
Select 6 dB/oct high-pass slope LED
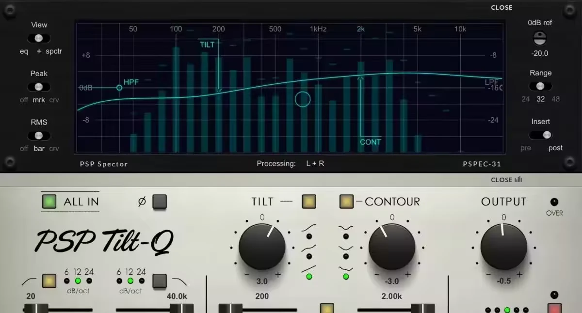pyautogui.click(x=66, y=281)
